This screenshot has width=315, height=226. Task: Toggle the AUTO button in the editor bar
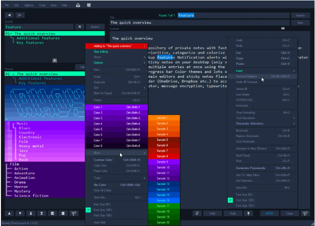point(269,213)
